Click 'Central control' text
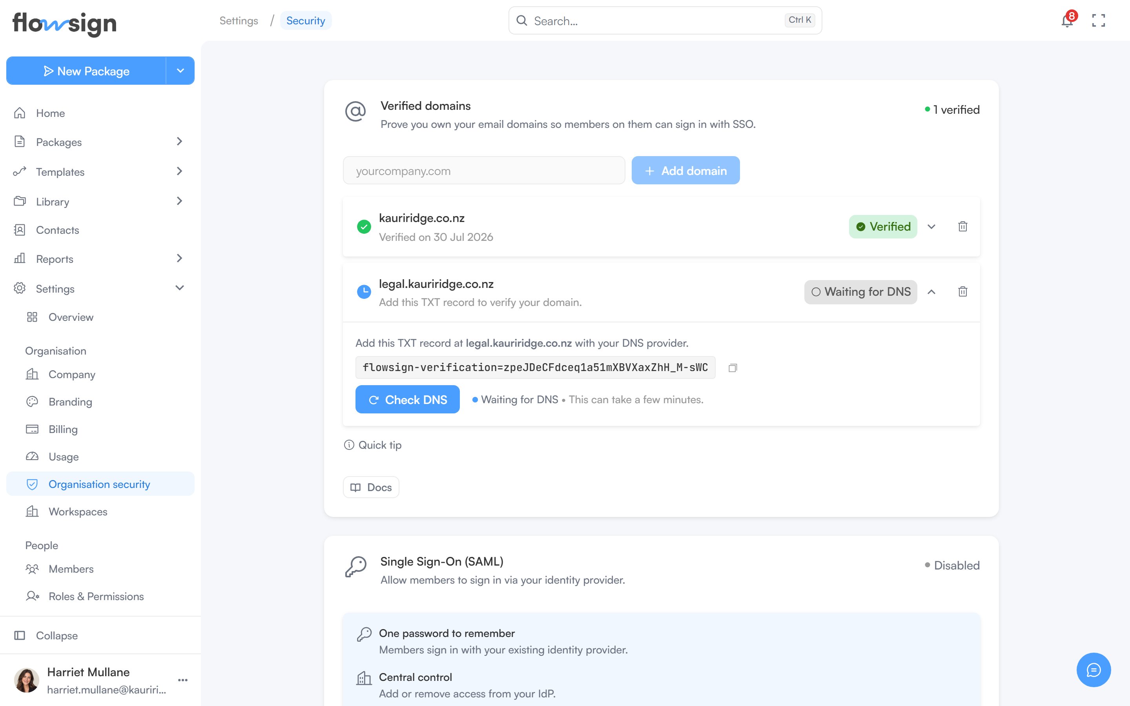Screen dimensions: 1130x706 click(x=416, y=677)
